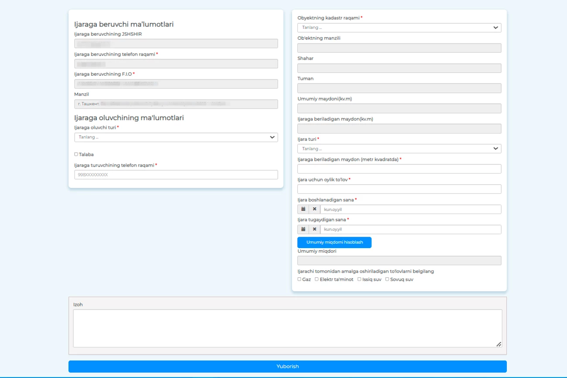Click the Umumiy miqdorni hisoblash button

(335, 242)
